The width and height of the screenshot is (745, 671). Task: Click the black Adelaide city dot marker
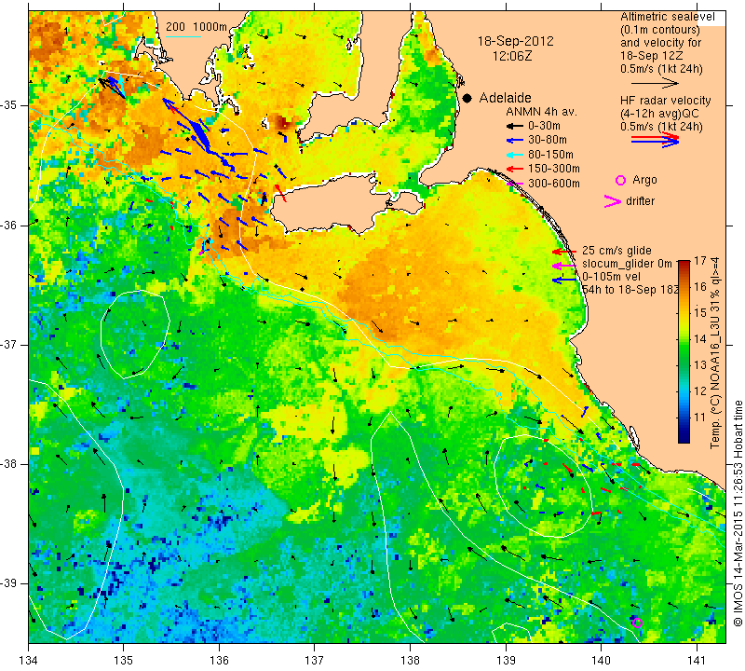(467, 98)
